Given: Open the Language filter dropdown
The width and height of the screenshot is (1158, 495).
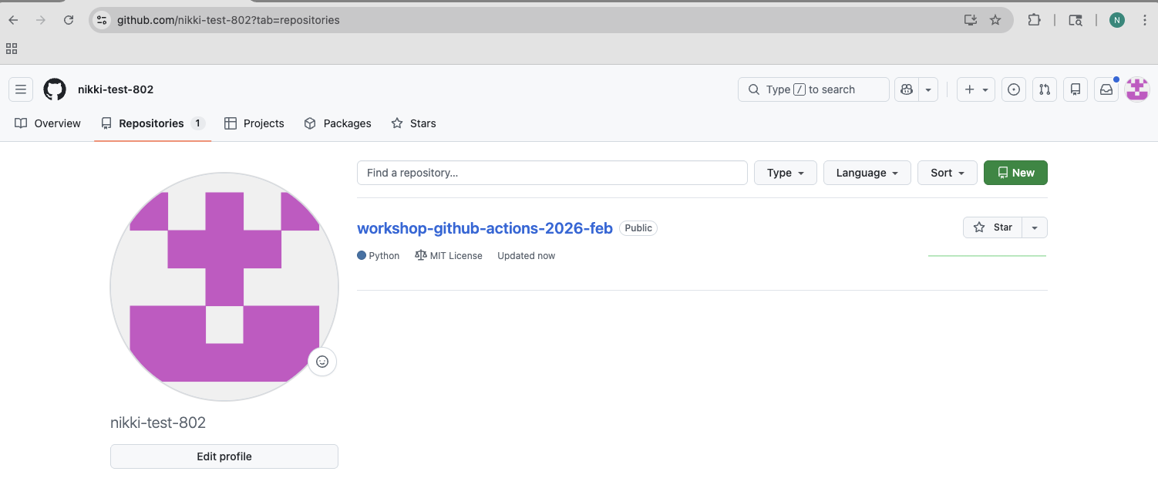Looking at the screenshot, I should tap(867, 173).
